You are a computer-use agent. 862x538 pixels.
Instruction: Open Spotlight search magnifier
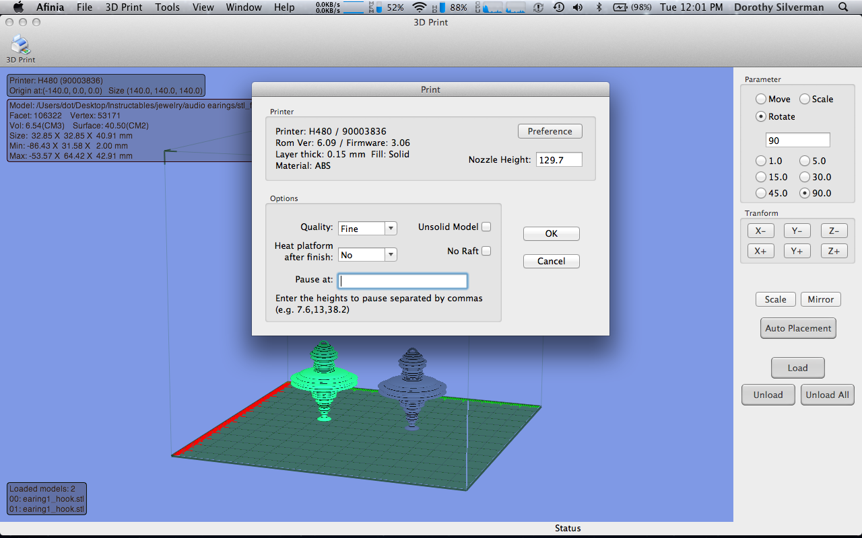(843, 7)
